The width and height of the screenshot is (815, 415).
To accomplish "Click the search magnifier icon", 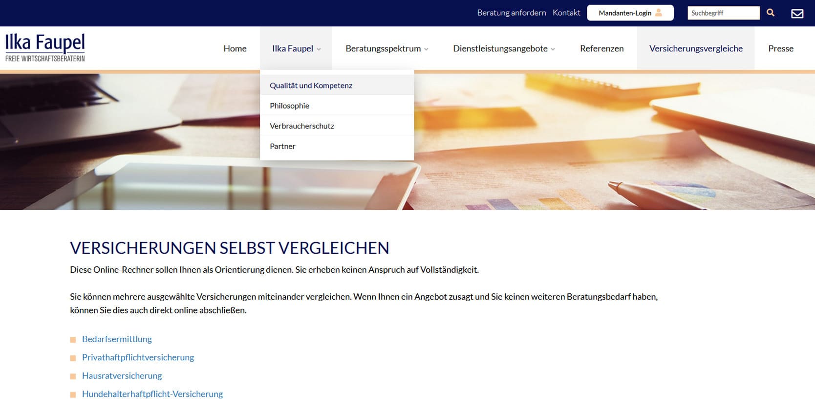I will pyautogui.click(x=771, y=13).
